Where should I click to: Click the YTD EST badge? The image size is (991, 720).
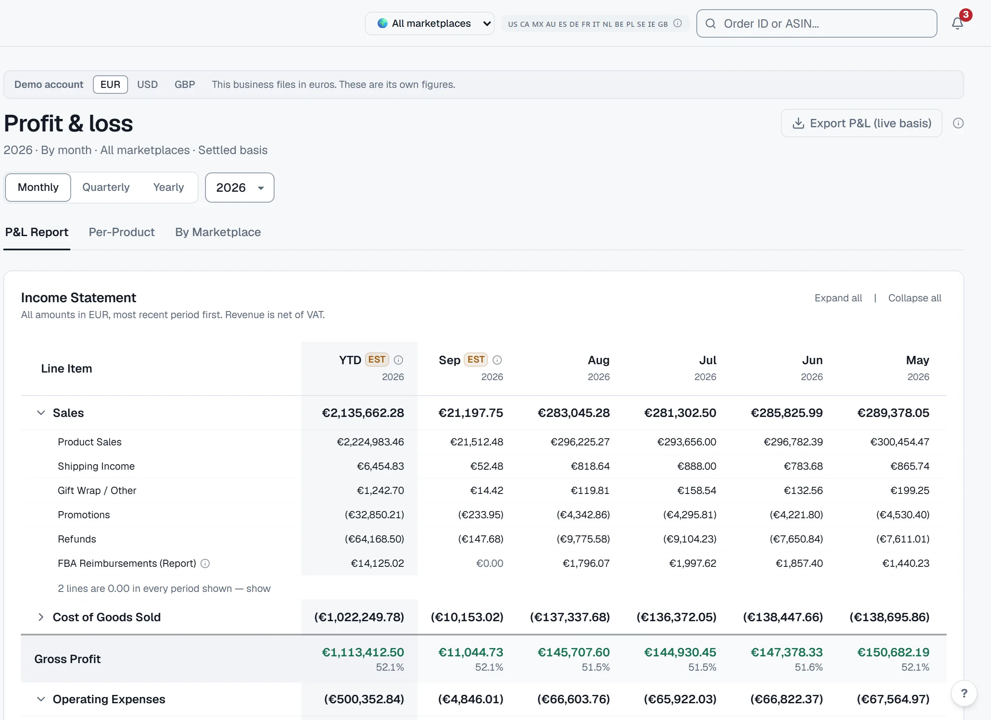pyautogui.click(x=377, y=360)
